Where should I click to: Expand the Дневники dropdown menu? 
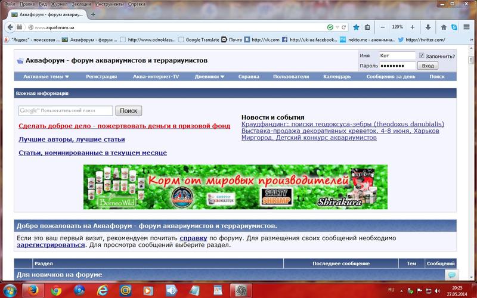(210, 76)
